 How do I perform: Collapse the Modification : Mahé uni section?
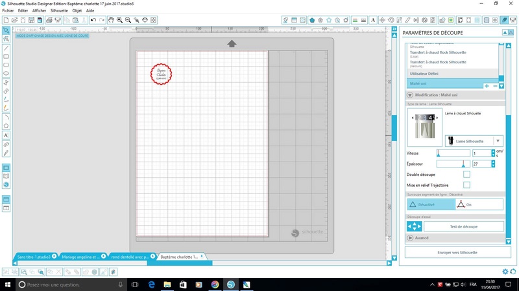[x=410, y=95]
